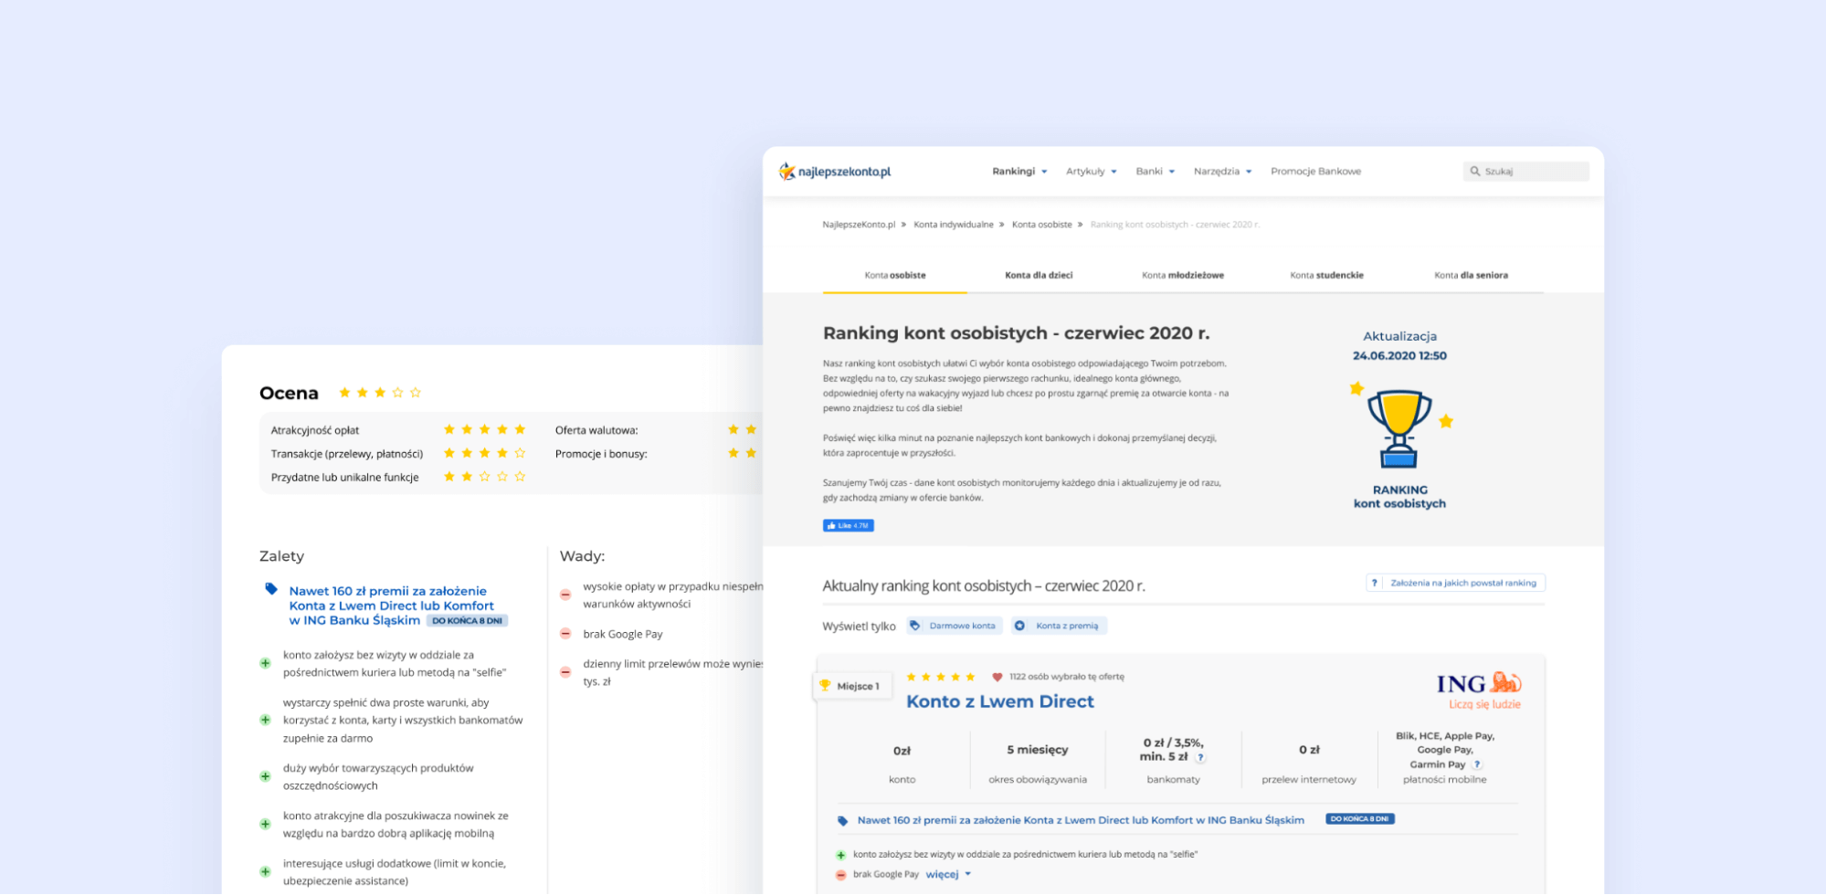The image size is (1826, 895).
Task: Open the Konto z Lwem Direct title link
Action: tap(999, 701)
